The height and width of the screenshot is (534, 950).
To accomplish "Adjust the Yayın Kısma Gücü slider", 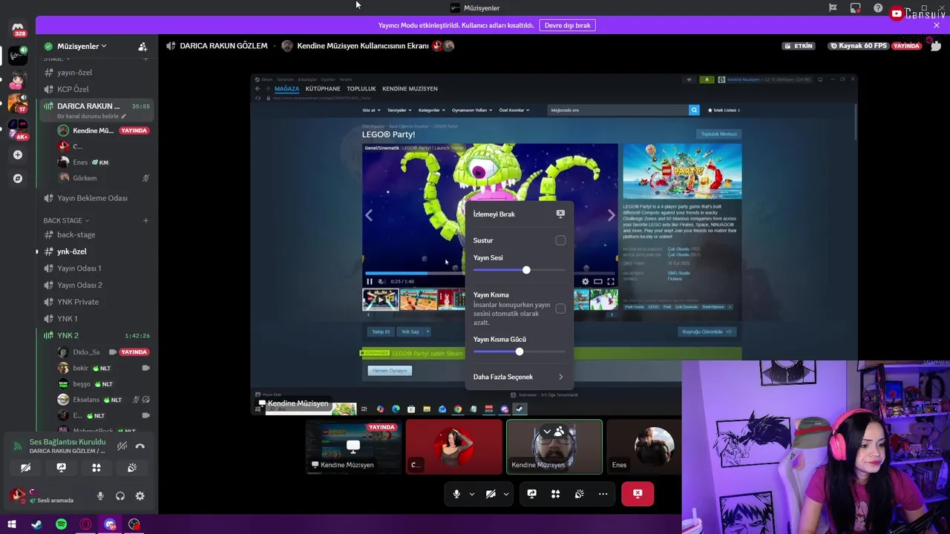I will (x=519, y=352).
